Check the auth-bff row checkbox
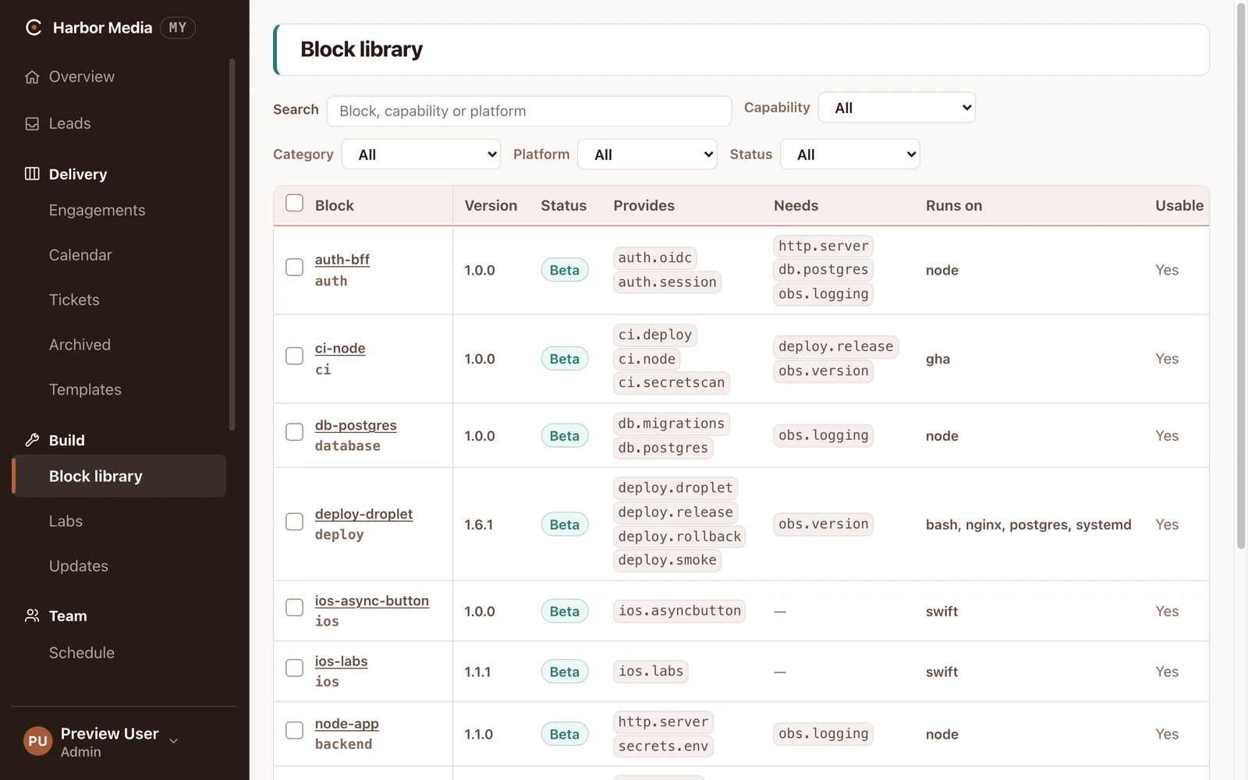The height and width of the screenshot is (780, 1248). coord(294,267)
